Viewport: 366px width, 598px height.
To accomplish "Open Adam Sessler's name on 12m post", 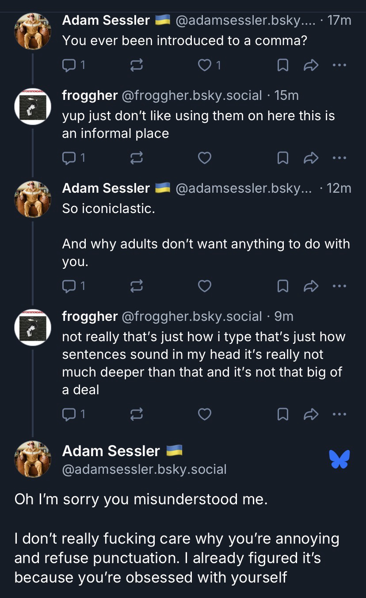I will tap(106, 188).
